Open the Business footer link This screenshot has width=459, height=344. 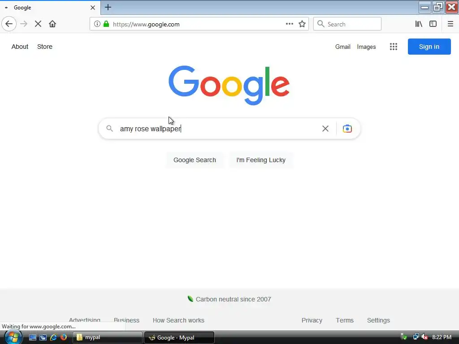tap(126, 320)
